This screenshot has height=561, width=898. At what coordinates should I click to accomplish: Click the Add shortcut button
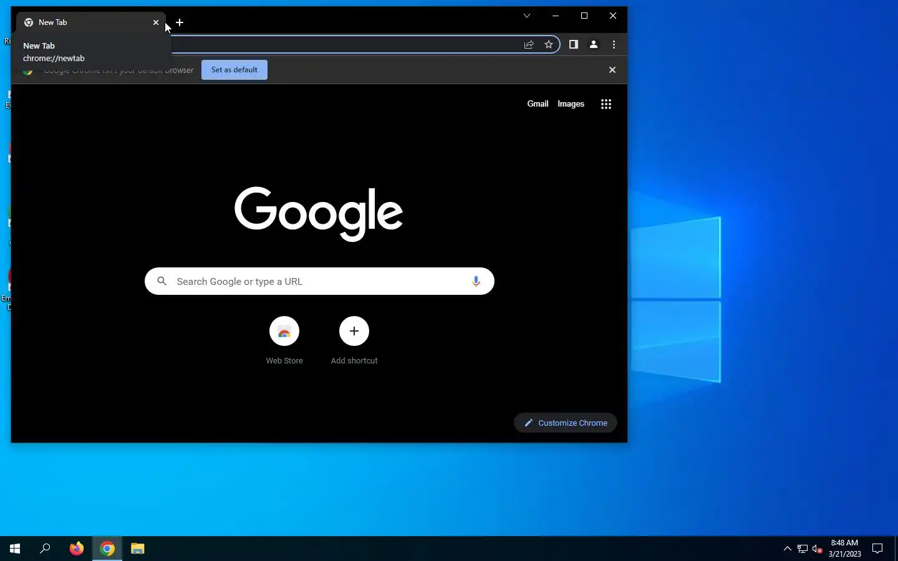(354, 341)
